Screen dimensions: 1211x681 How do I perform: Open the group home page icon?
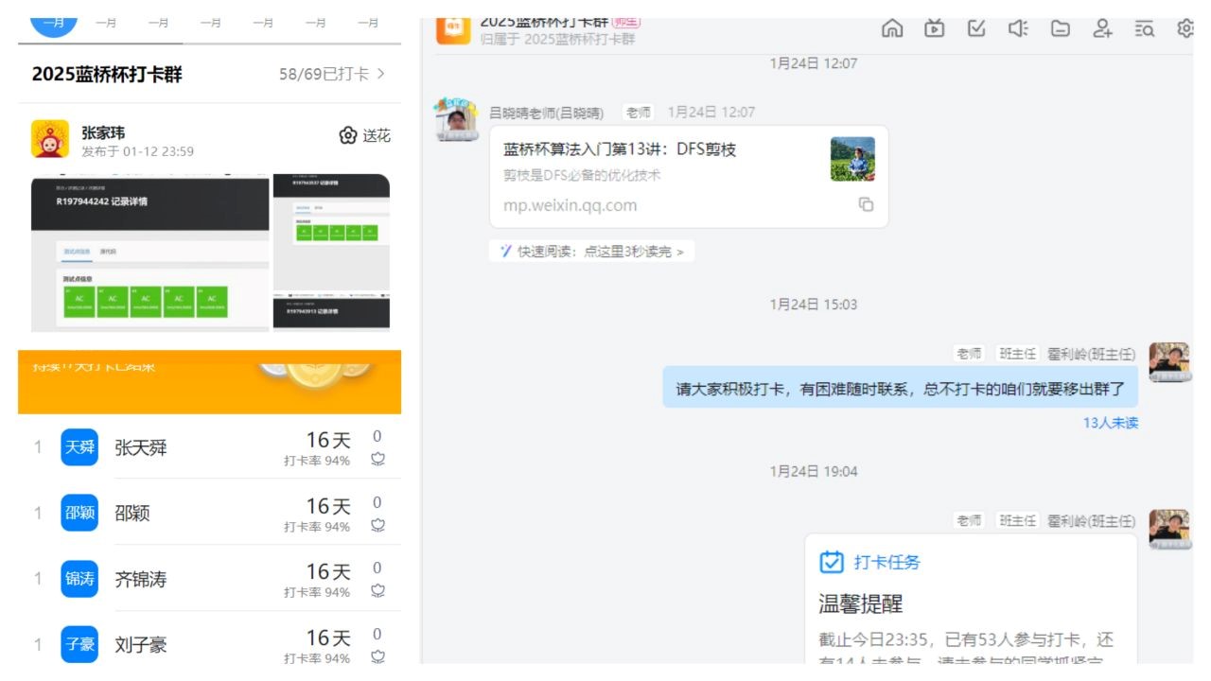tap(891, 28)
